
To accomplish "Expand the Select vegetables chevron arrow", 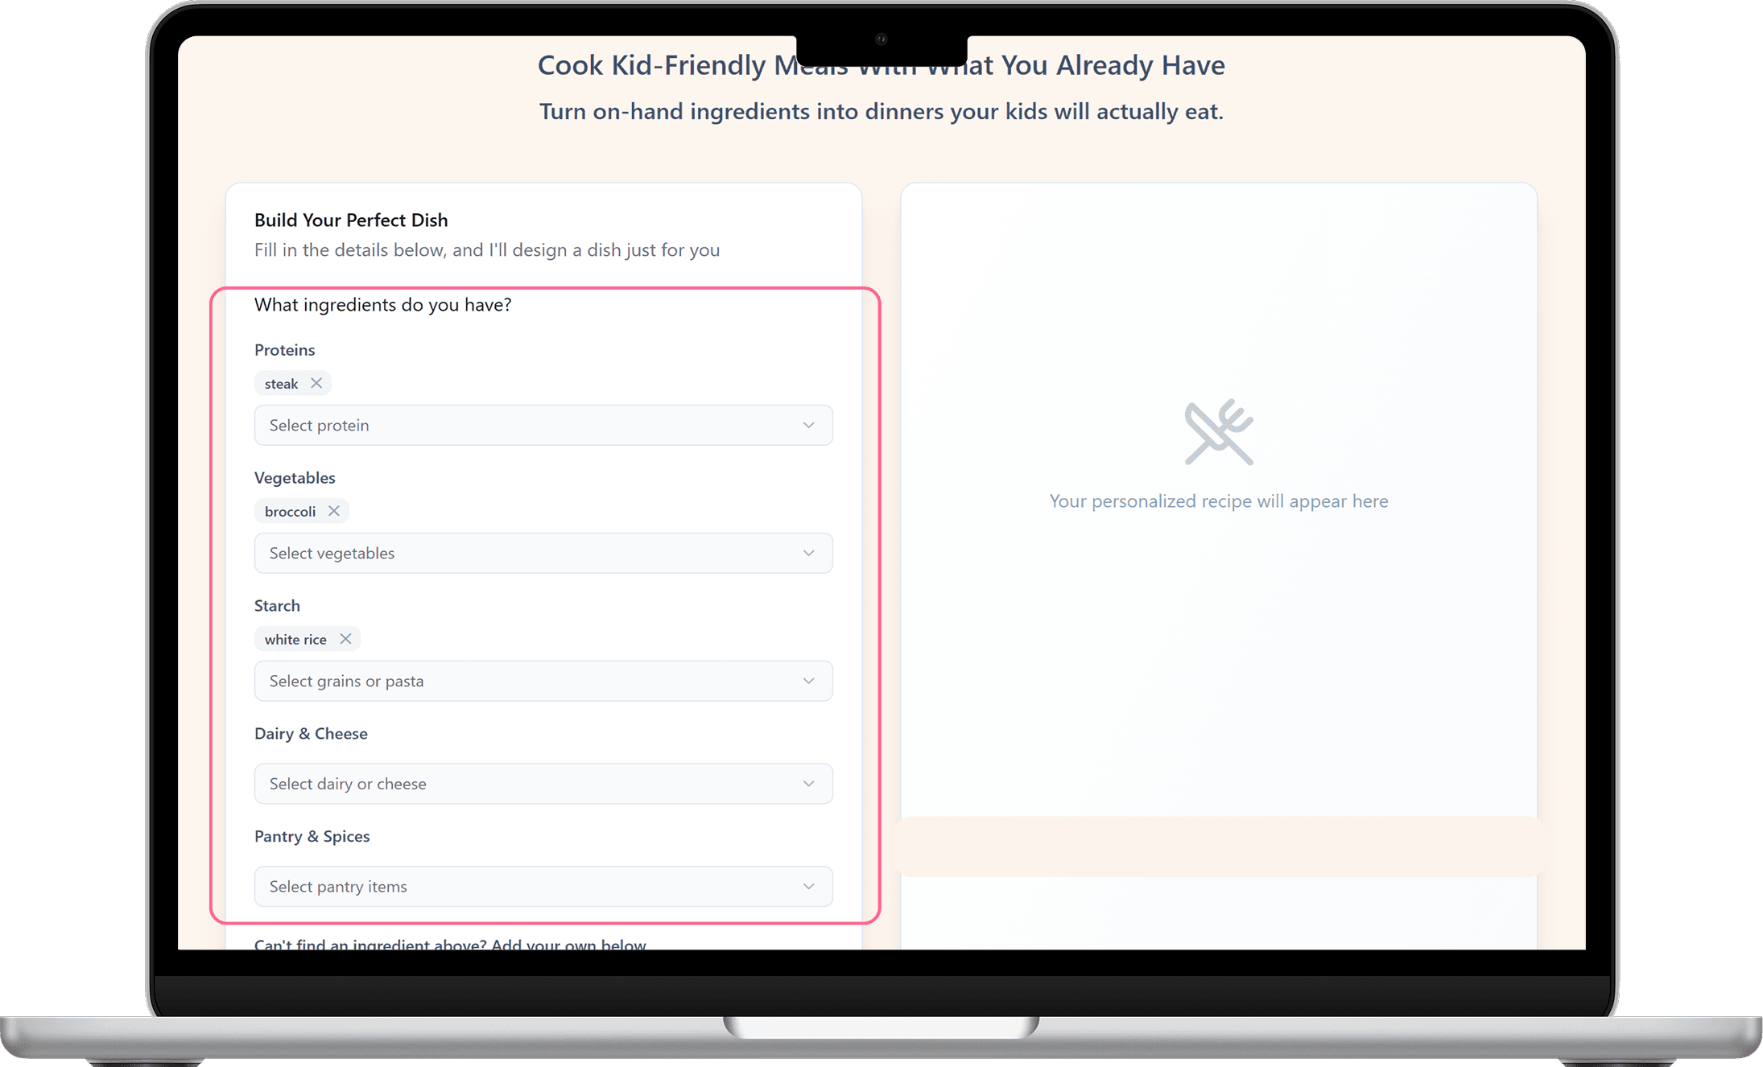I will (808, 553).
